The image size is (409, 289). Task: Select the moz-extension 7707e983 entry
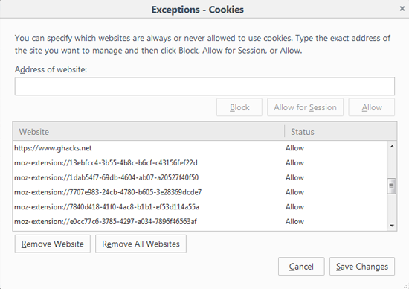[x=200, y=192]
